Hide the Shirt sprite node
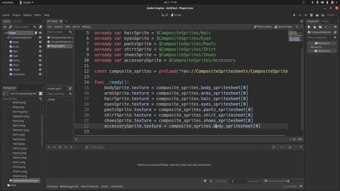The width and height of the screenshot is (340, 191). point(40,65)
